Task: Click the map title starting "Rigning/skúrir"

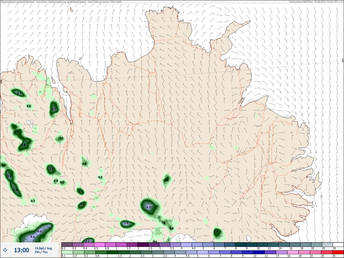Action: [x=61, y=2]
